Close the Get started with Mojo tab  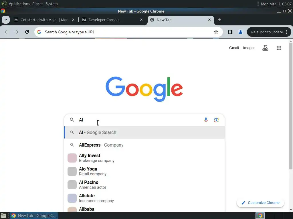tap(73, 20)
